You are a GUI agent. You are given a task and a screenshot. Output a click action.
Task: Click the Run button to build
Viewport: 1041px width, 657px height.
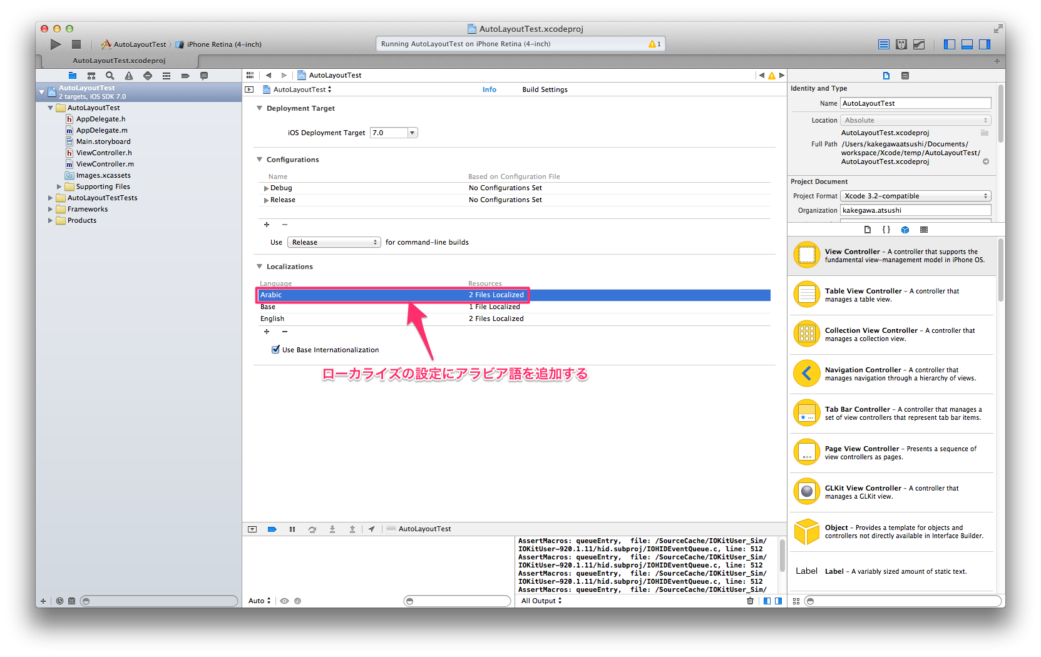(55, 44)
